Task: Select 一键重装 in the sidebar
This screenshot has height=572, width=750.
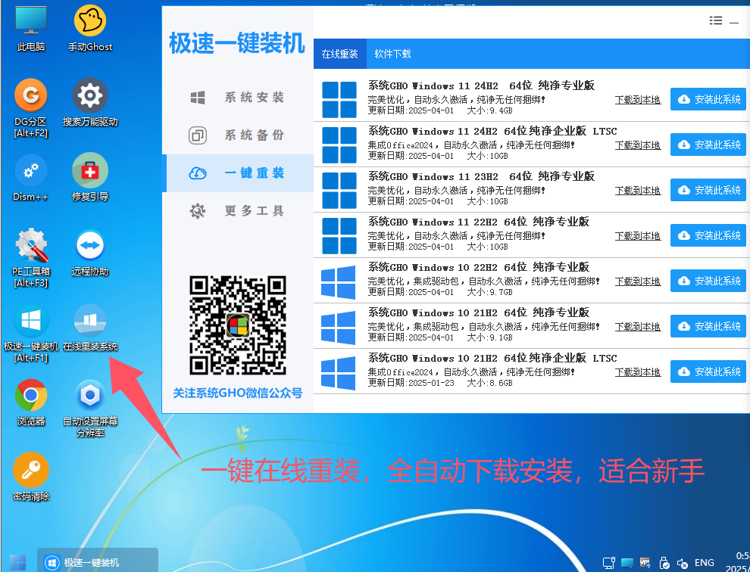Action: [x=238, y=173]
